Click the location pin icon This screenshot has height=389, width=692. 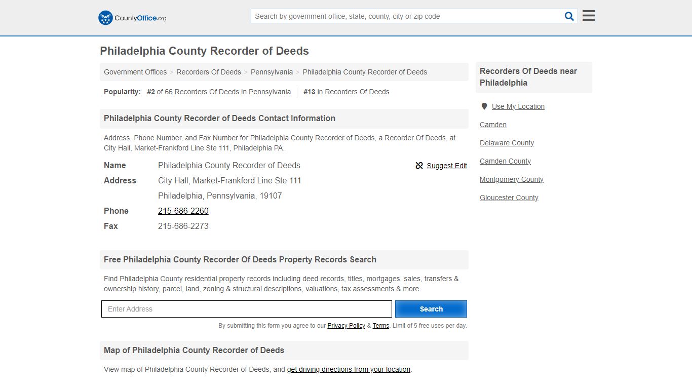[484, 106]
